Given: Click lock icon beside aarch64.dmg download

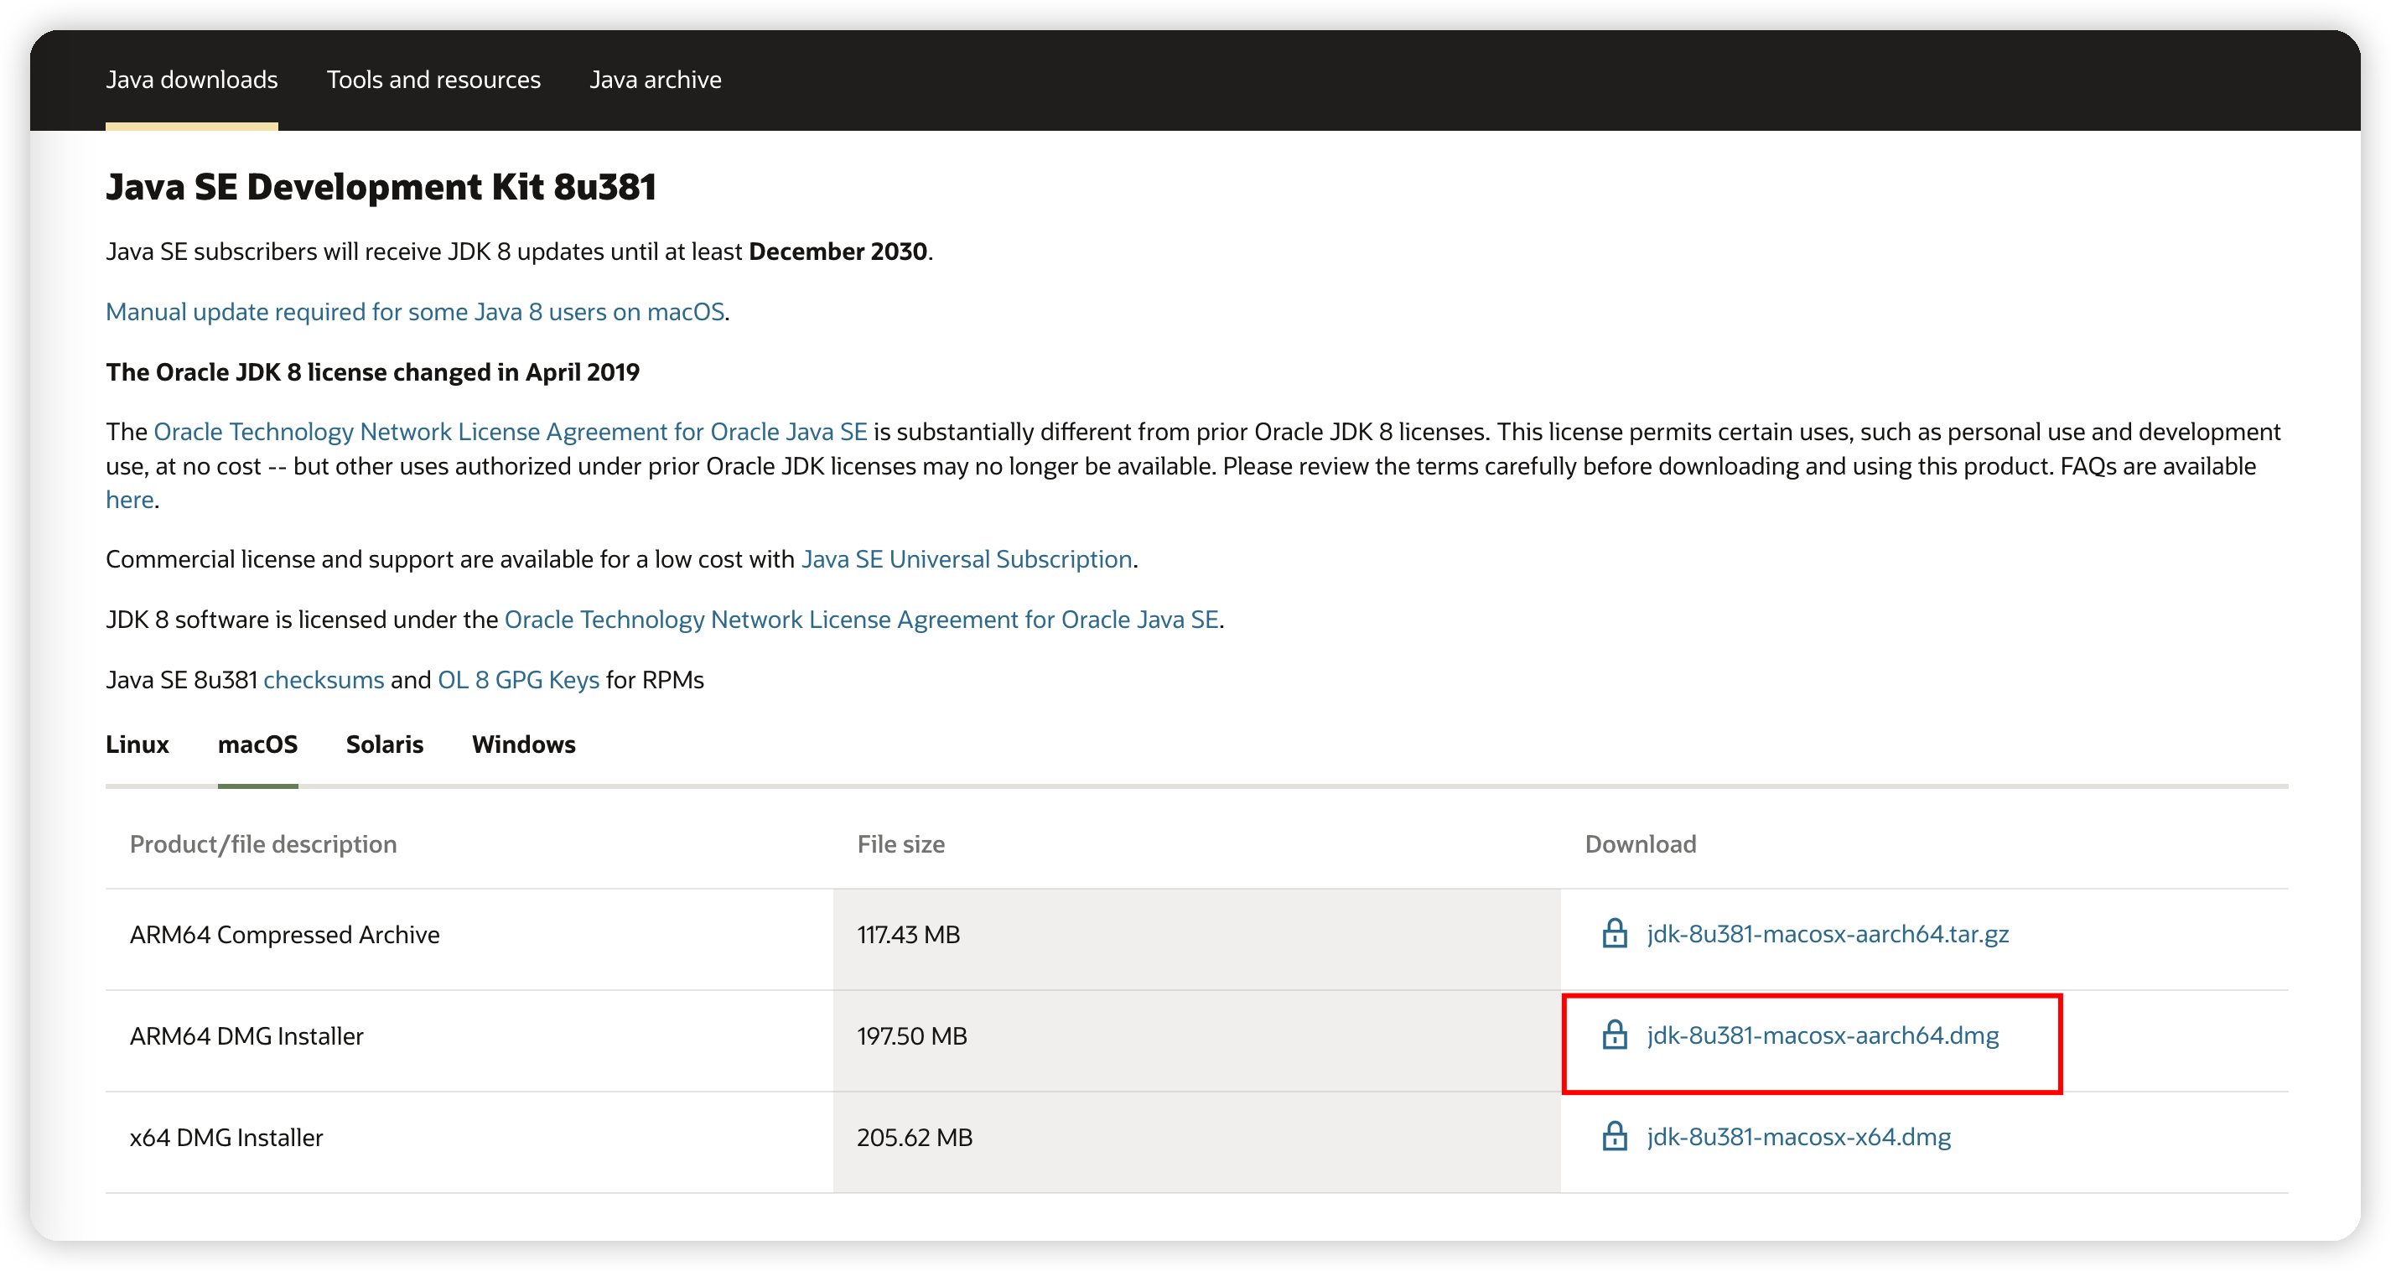Looking at the screenshot, I should click(1614, 1035).
